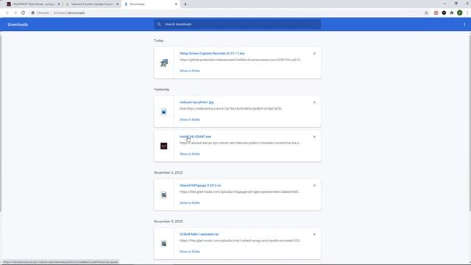The image size is (471, 265).
Task: Click the Today date heading
Action: pyautogui.click(x=159, y=40)
